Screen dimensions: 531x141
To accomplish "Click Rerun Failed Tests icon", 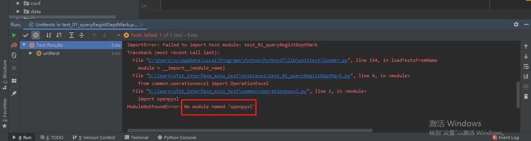I will click(x=14, y=45).
